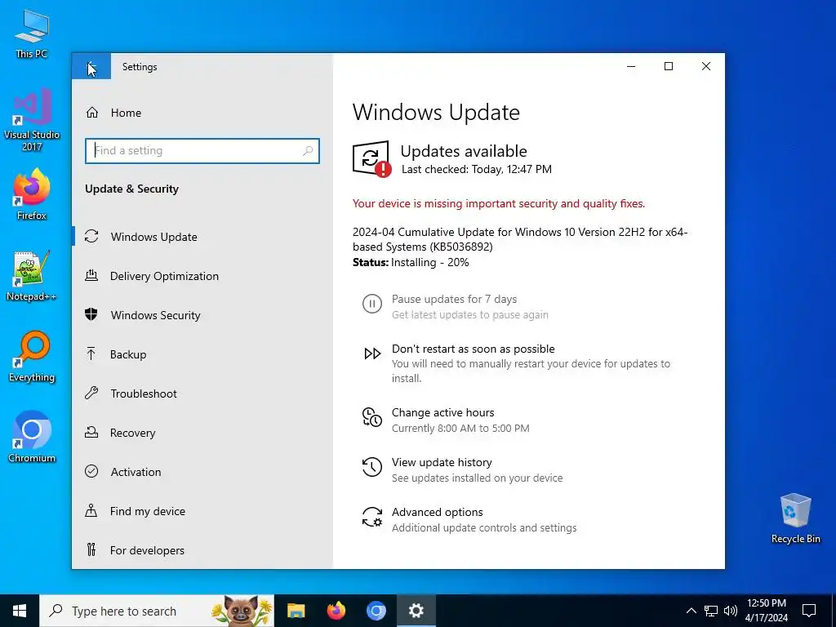Go back using Settings back arrow
Image resolution: width=836 pixels, height=627 pixels.
click(91, 66)
